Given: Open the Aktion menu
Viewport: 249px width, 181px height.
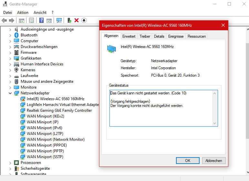Looking at the screenshot, I should (23, 13).
